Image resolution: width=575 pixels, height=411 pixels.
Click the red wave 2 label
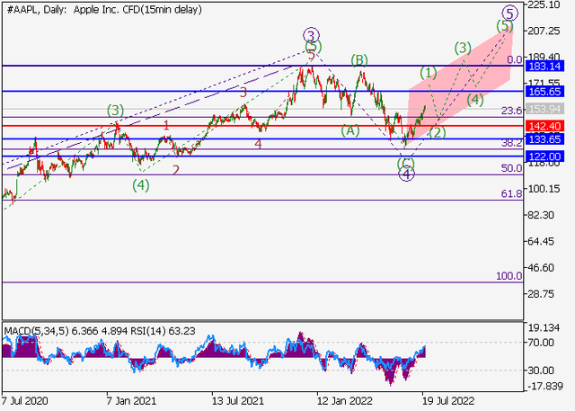(176, 170)
